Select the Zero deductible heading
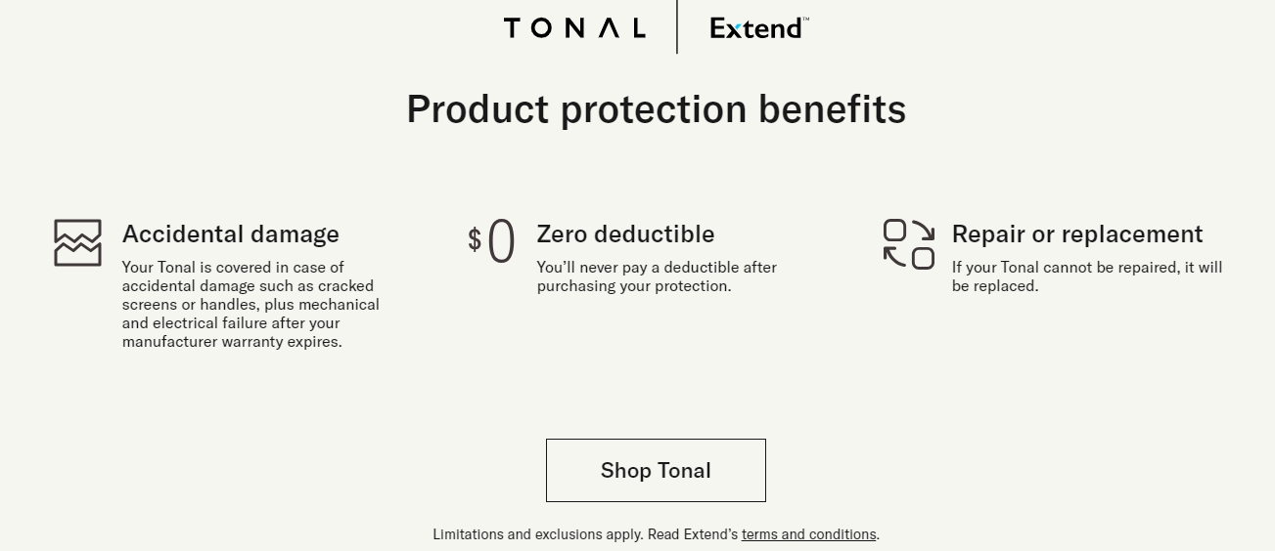 click(x=625, y=233)
